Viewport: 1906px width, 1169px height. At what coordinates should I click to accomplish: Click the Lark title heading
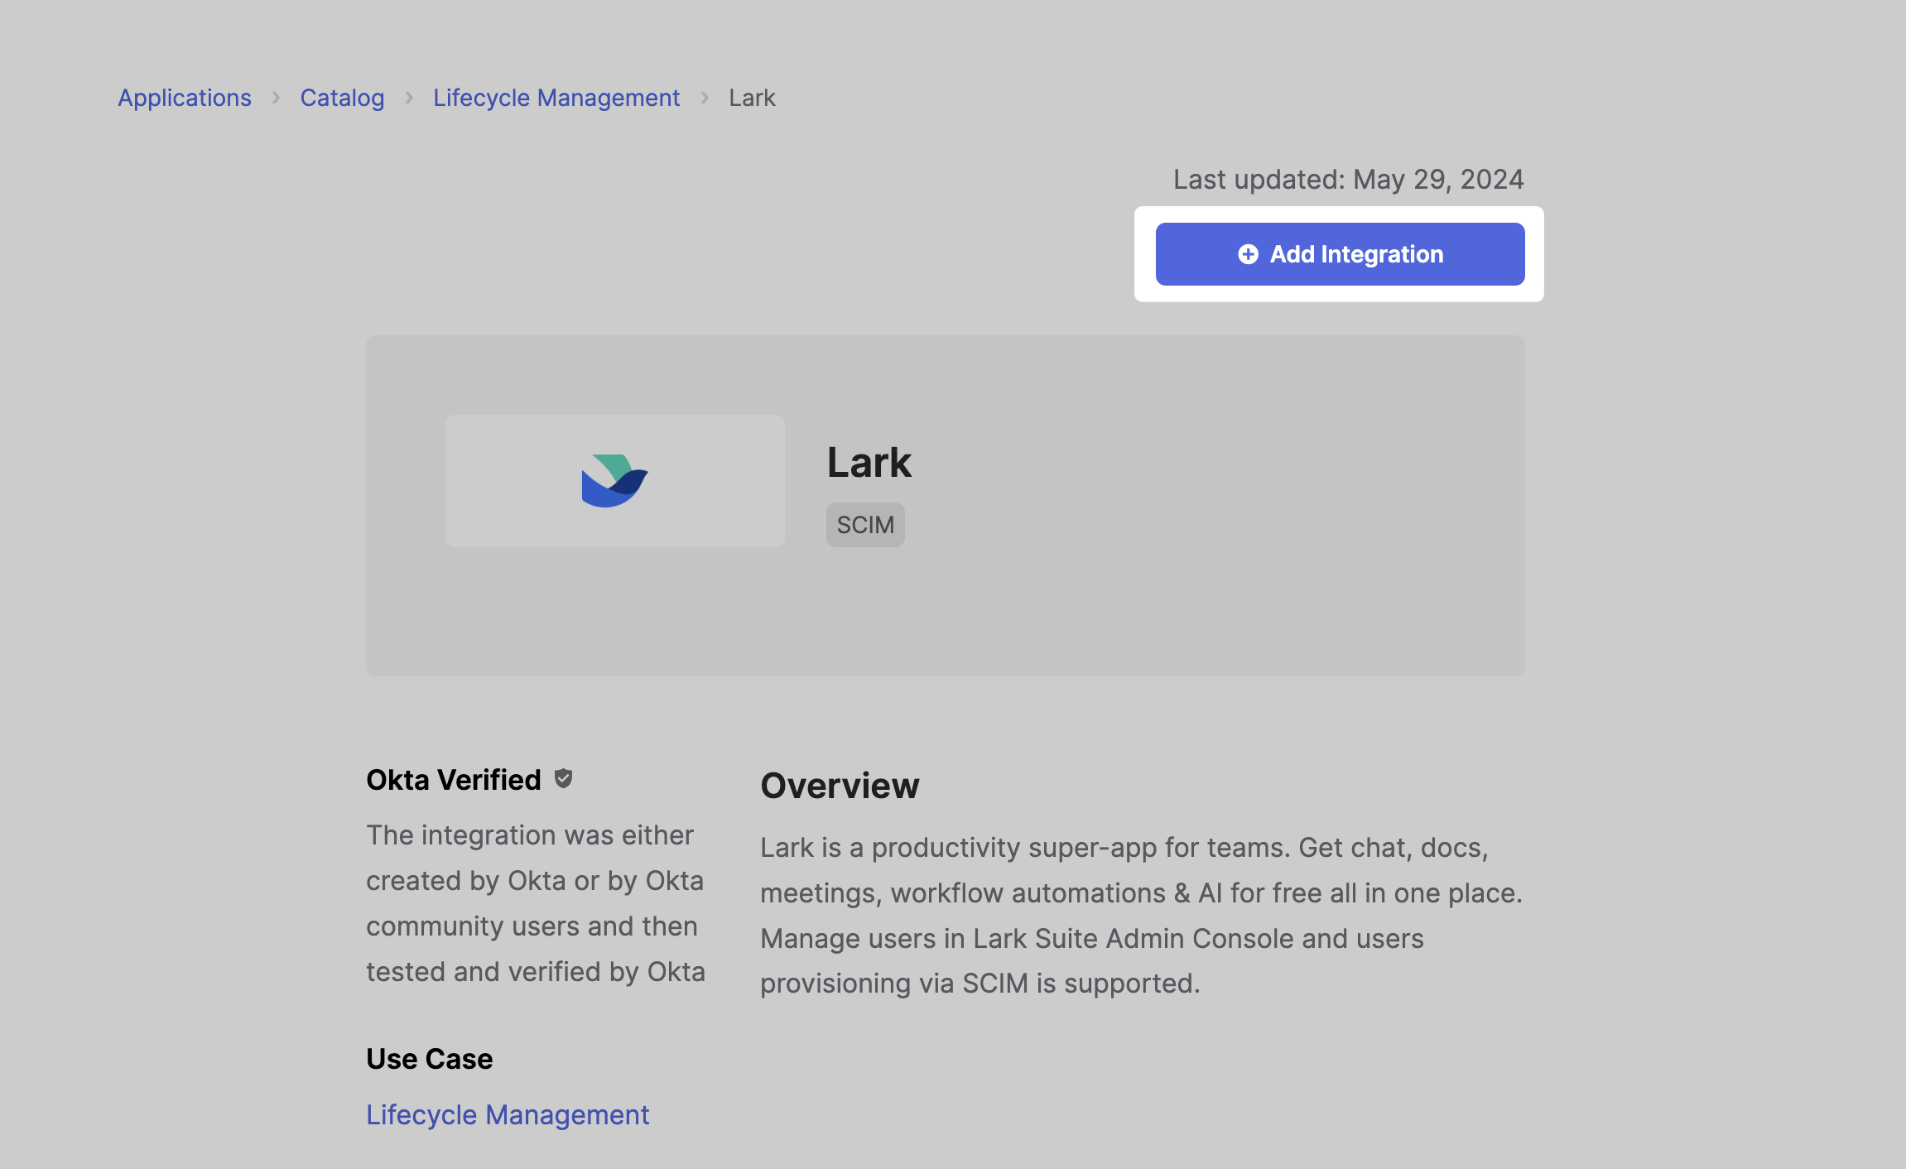click(x=869, y=462)
